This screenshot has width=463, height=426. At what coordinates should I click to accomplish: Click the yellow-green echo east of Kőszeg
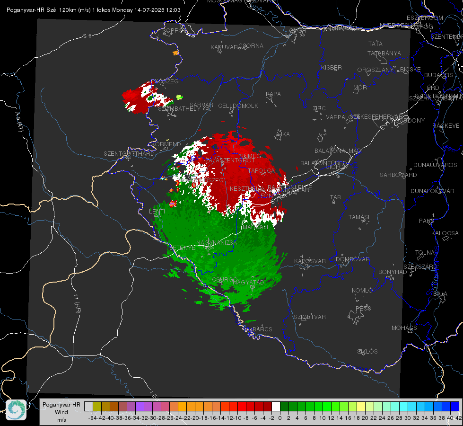[180, 97]
